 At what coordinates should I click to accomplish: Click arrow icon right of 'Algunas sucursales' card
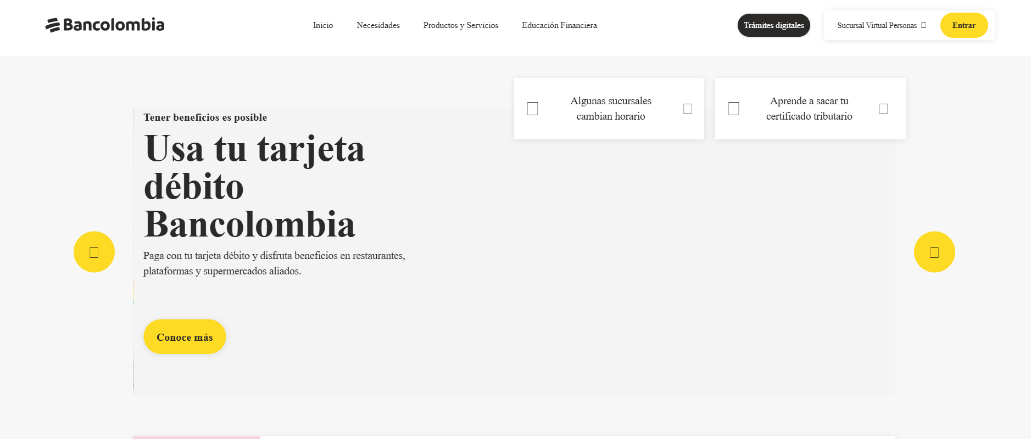pos(687,109)
